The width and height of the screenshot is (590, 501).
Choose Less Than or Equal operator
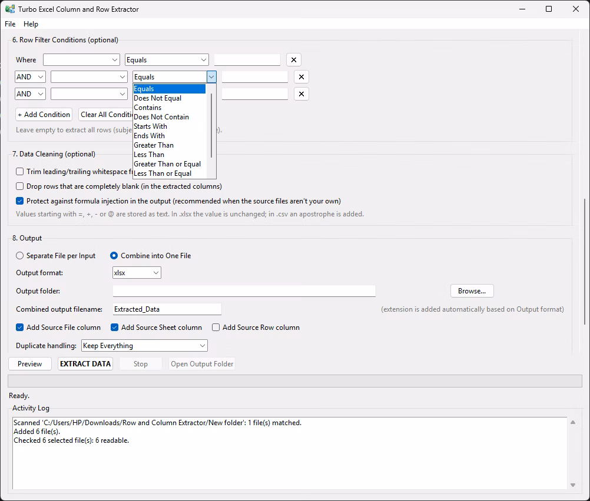(x=170, y=173)
